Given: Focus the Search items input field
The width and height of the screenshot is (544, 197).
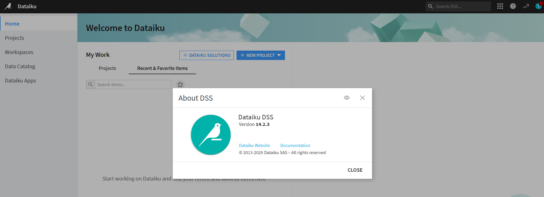Looking at the screenshot, I should click(133, 84).
